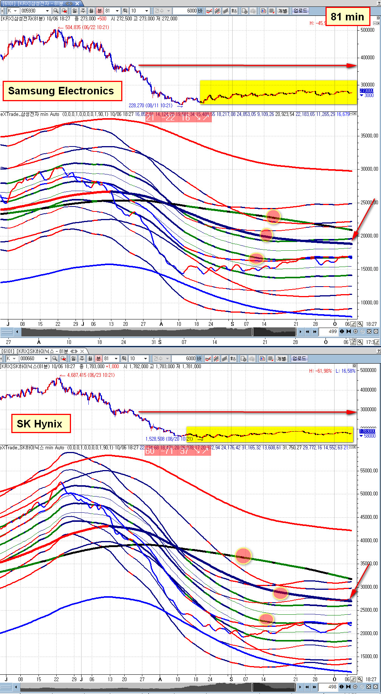Click the Samsung chart horizontal range scrollbar
The height and width of the screenshot is (694, 381).
tap(159, 332)
